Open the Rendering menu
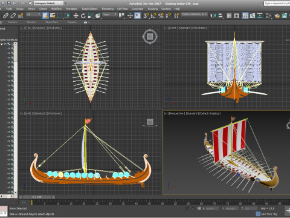Image resolution: width=290 pixels, height=218 pixels. tap(108, 8)
